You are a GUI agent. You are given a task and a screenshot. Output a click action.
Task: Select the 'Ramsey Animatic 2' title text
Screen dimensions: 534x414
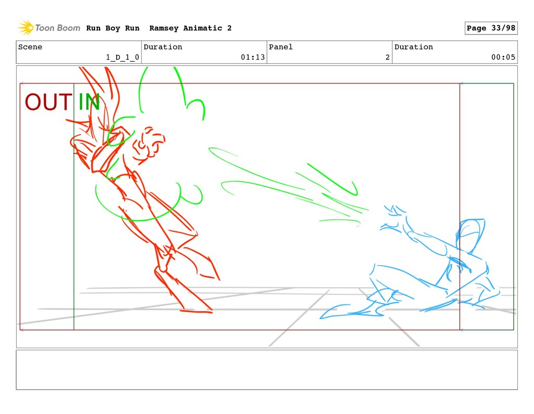pos(190,28)
